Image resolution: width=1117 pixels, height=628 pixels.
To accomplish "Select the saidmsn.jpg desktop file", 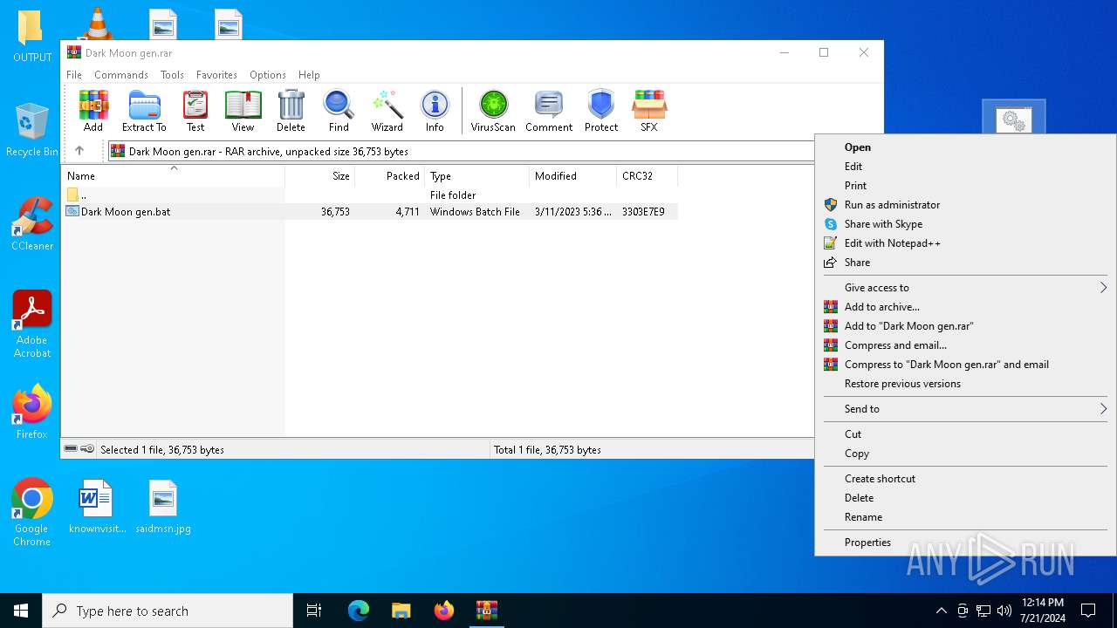I will click(x=163, y=507).
